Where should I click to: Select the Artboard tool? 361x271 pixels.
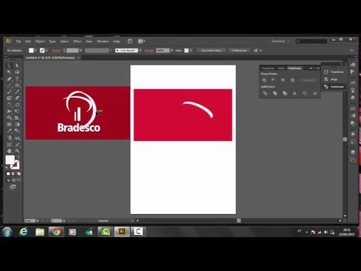pyautogui.click(x=9, y=145)
